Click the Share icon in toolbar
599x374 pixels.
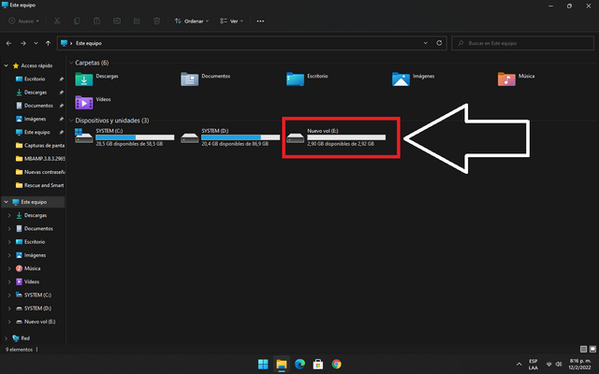[137, 21]
